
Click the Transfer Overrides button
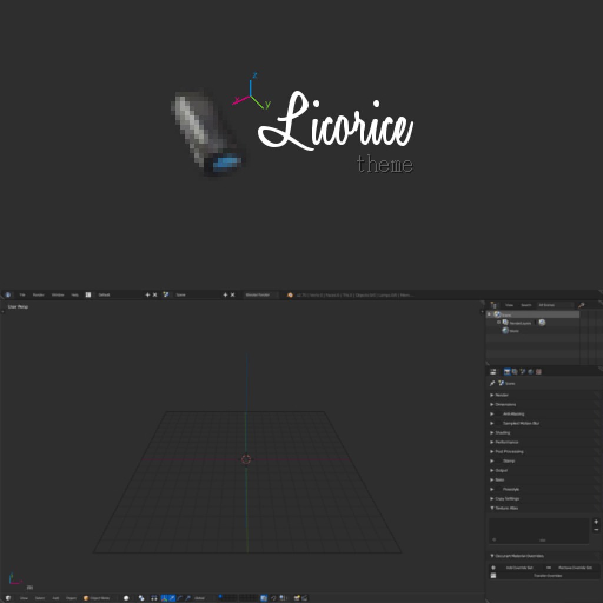pos(548,575)
